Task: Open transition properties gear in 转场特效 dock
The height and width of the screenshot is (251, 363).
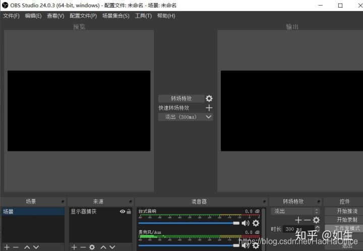Action: click(316, 220)
